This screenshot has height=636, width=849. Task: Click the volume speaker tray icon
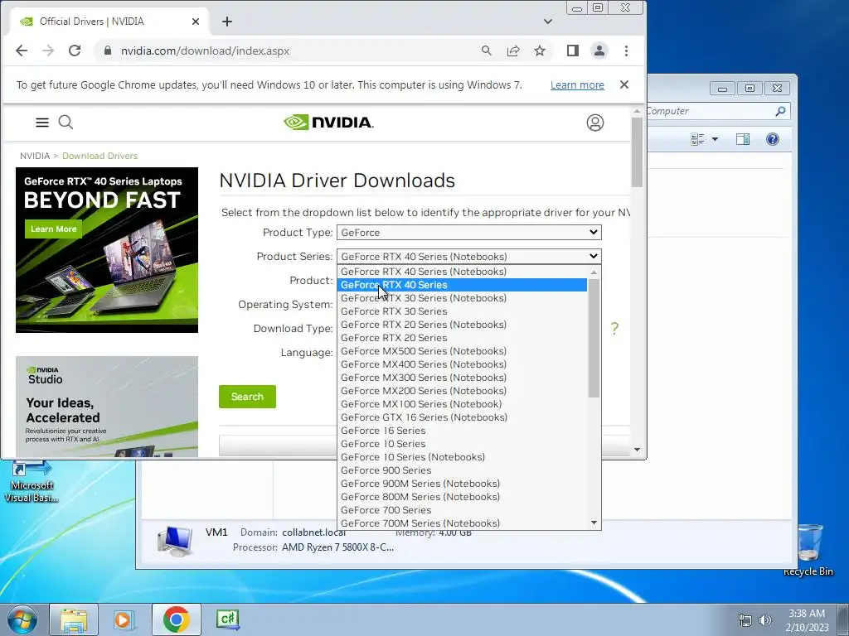pos(765,620)
